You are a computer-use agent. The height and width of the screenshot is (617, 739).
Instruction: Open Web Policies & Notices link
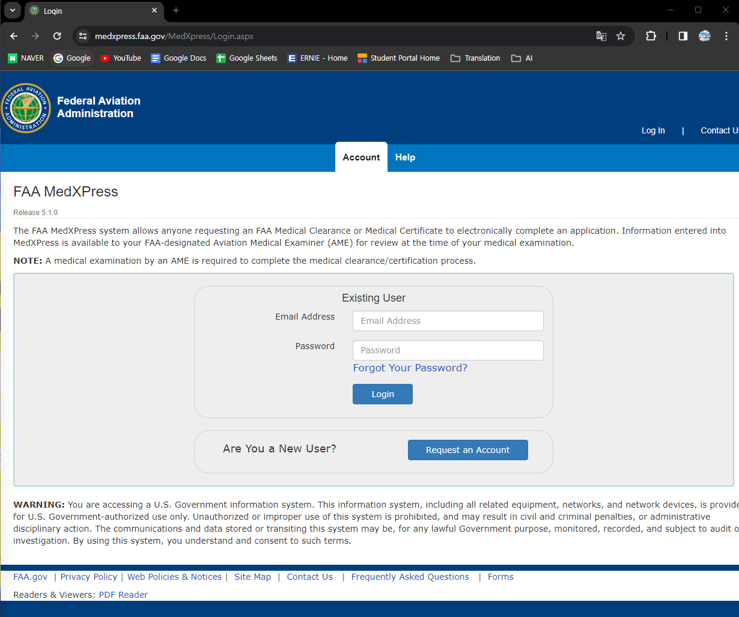(x=174, y=577)
